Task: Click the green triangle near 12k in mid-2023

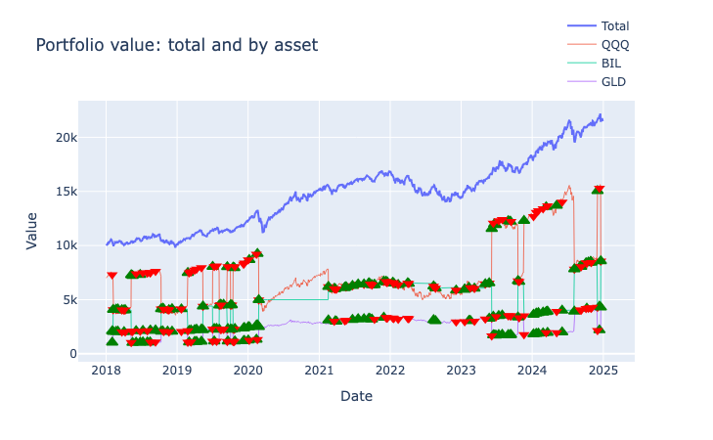Action: point(492,226)
